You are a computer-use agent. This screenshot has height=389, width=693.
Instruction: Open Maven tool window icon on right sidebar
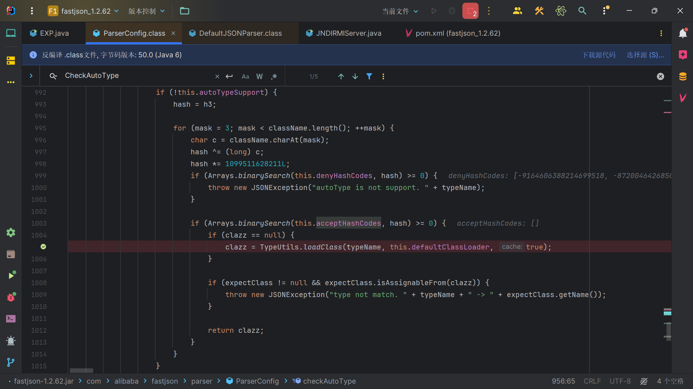point(683,98)
